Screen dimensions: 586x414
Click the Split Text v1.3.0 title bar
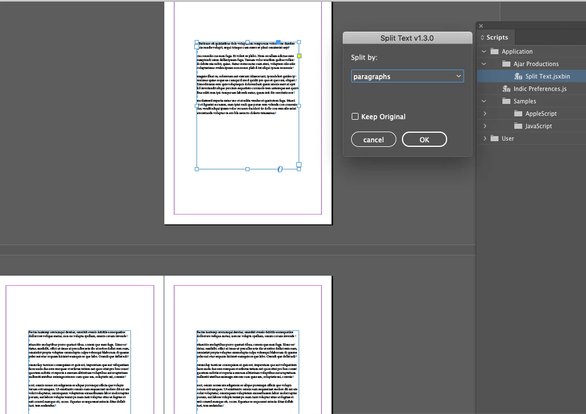coord(408,38)
